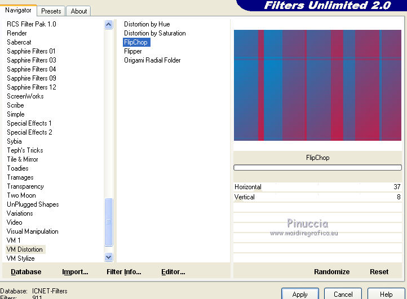The width and height of the screenshot is (407, 299).
Task: Select the Video category
Action: click(14, 222)
